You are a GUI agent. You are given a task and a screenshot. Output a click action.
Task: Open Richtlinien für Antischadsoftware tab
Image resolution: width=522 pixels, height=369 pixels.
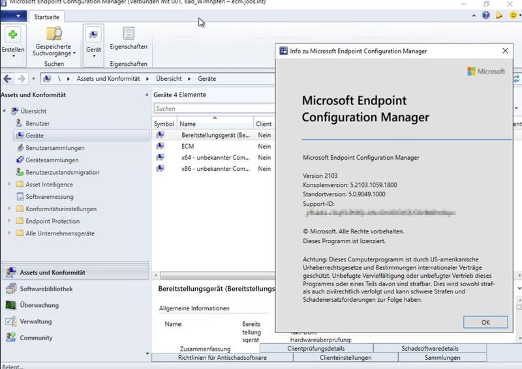[223, 358]
